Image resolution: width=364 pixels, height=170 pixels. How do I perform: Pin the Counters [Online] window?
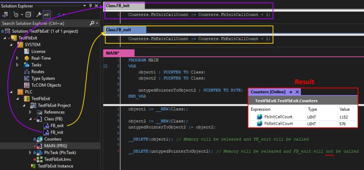(291, 92)
